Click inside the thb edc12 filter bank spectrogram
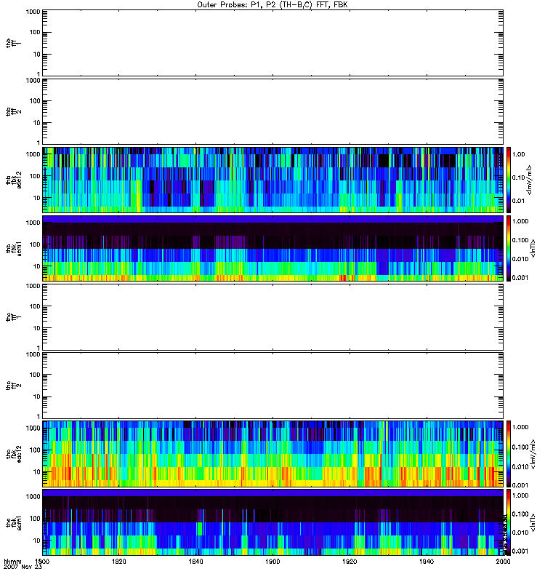Image resolution: width=545 pixels, height=582 pixels. click(272, 180)
